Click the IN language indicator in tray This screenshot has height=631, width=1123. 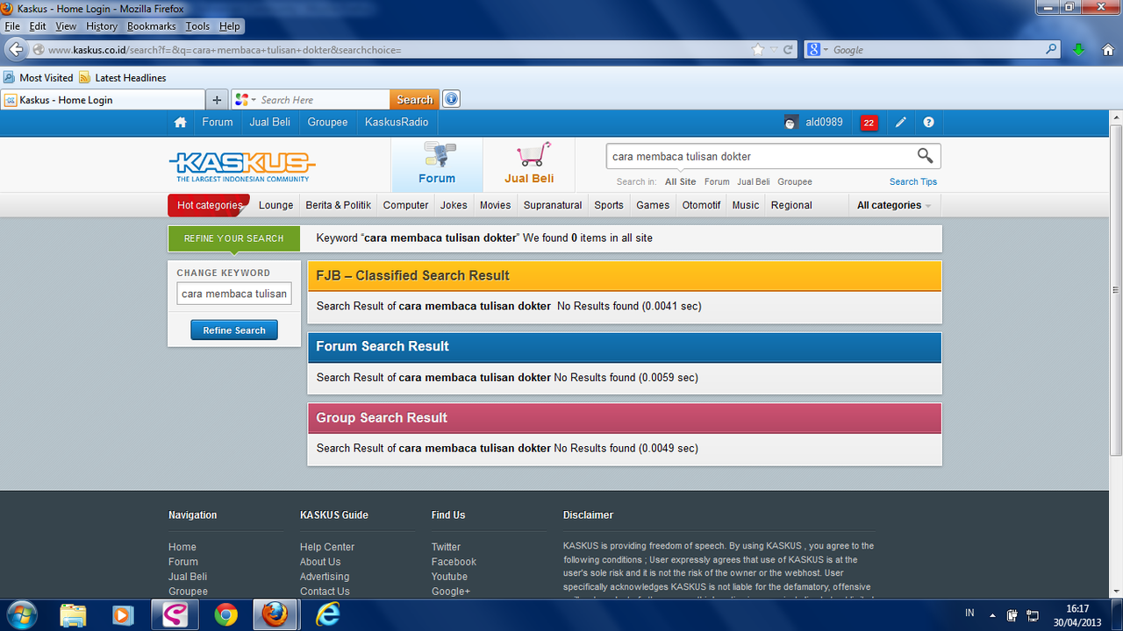pyautogui.click(x=969, y=613)
